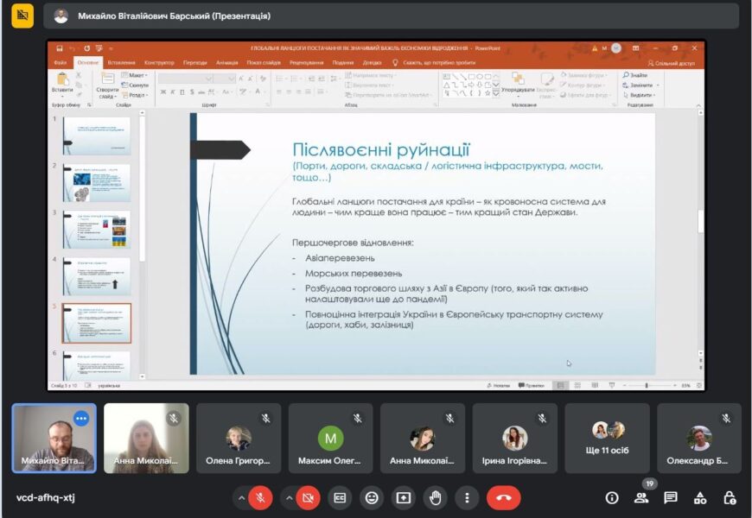Viewport: 752px width, 518px height.
Task: Click the send emoji reaction icon
Action: coord(372,497)
